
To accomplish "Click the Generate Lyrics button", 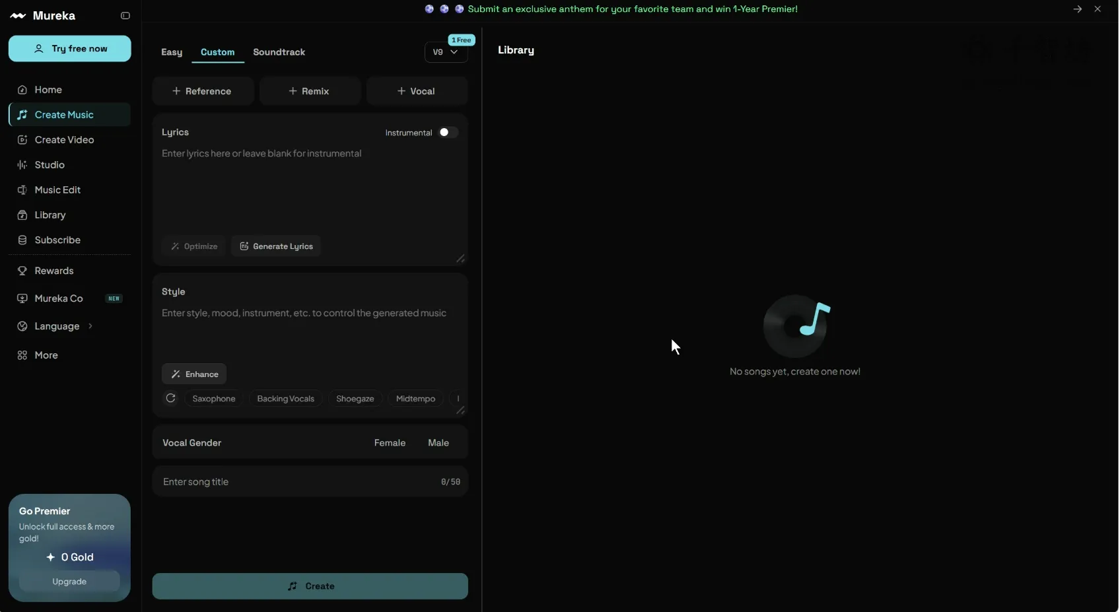I will [276, 246].
